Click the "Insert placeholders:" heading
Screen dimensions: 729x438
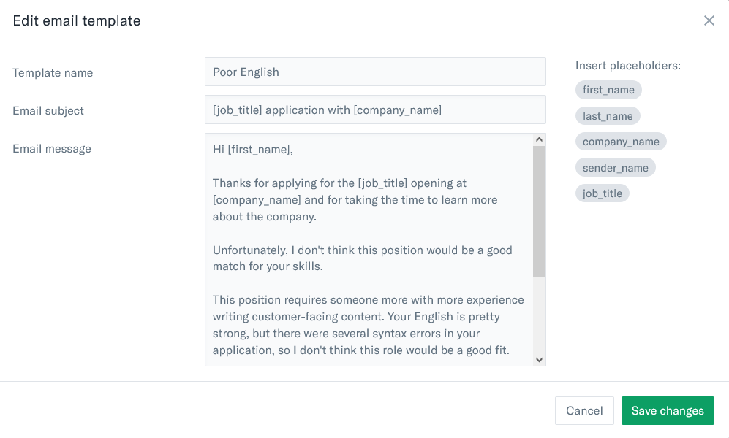tap(628, 66)
